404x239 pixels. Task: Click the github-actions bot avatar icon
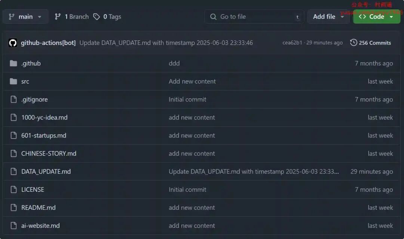(x=13, y=43)
